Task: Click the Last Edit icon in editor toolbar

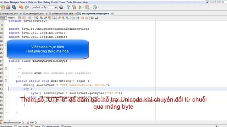Action: [20, 18]
